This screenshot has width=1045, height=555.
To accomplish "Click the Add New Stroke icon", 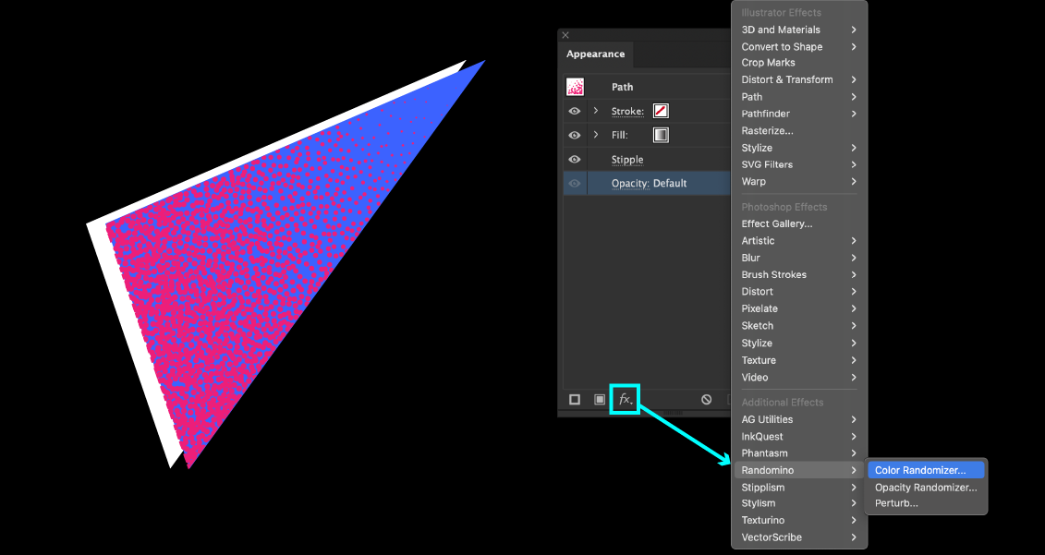I will [575, 400].
